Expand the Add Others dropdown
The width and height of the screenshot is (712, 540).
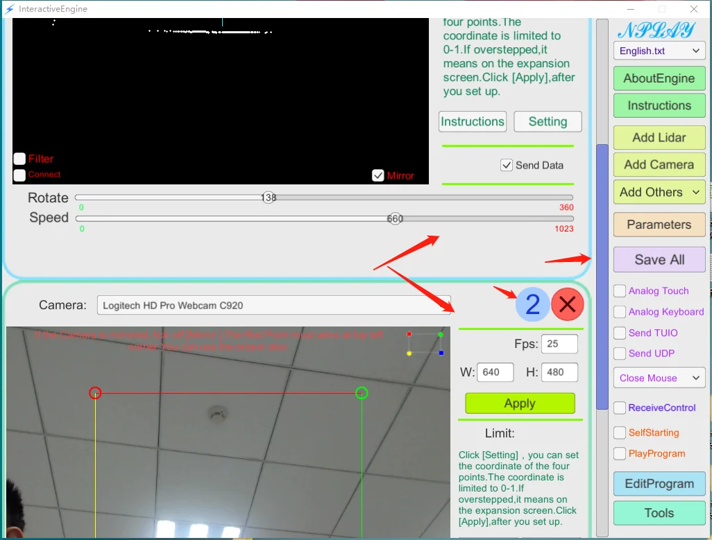click(659, 192)
